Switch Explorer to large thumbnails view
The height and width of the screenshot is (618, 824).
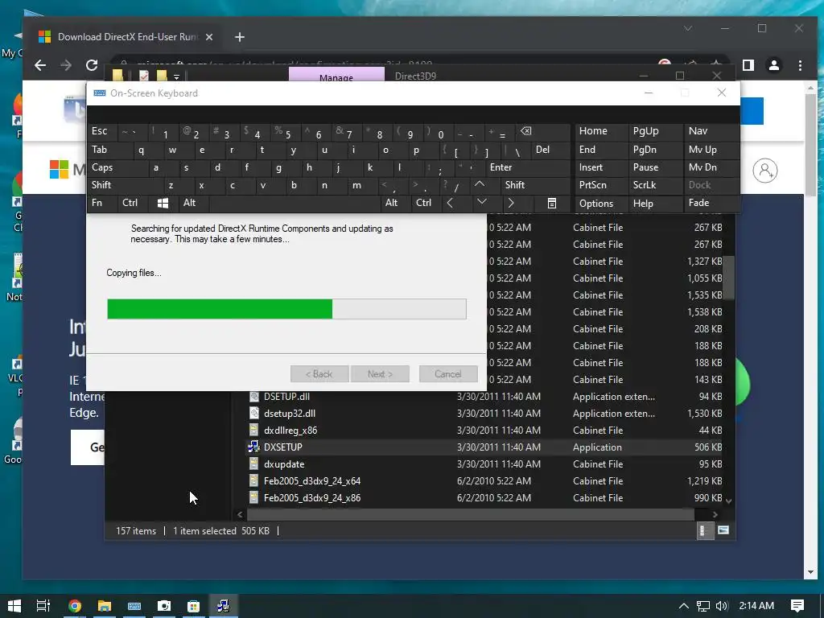click(723, 530)
